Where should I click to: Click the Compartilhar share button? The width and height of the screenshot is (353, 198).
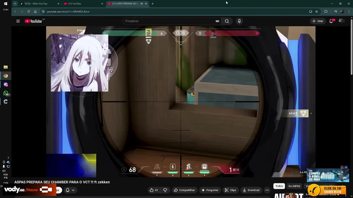pos(184,190)
